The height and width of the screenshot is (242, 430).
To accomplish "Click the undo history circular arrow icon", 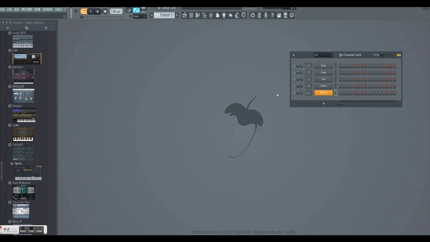I will (253, 15).
